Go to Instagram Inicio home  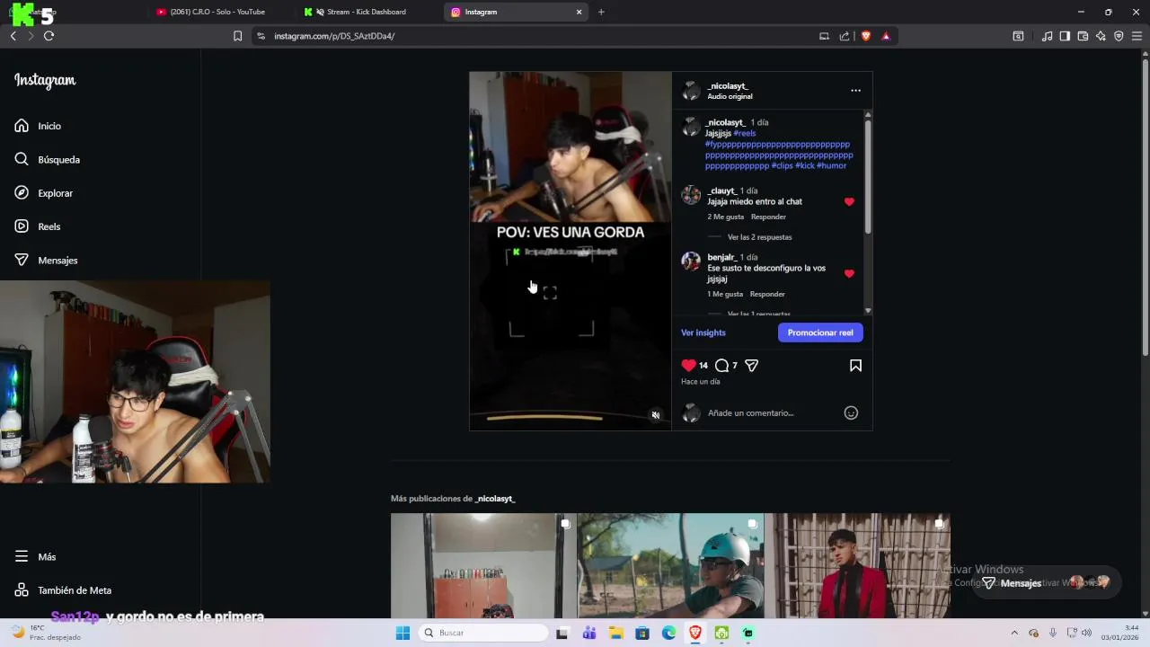coord(38,126)
